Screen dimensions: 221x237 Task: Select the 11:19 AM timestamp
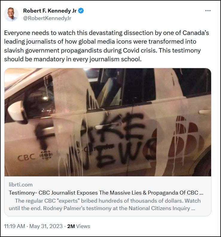pos(15,226)
